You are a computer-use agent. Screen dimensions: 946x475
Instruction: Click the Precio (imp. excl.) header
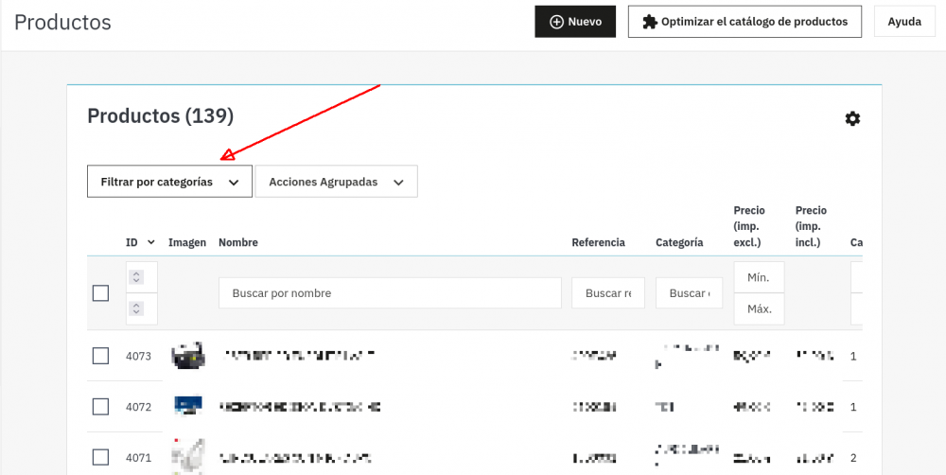(x=749, y=226)
